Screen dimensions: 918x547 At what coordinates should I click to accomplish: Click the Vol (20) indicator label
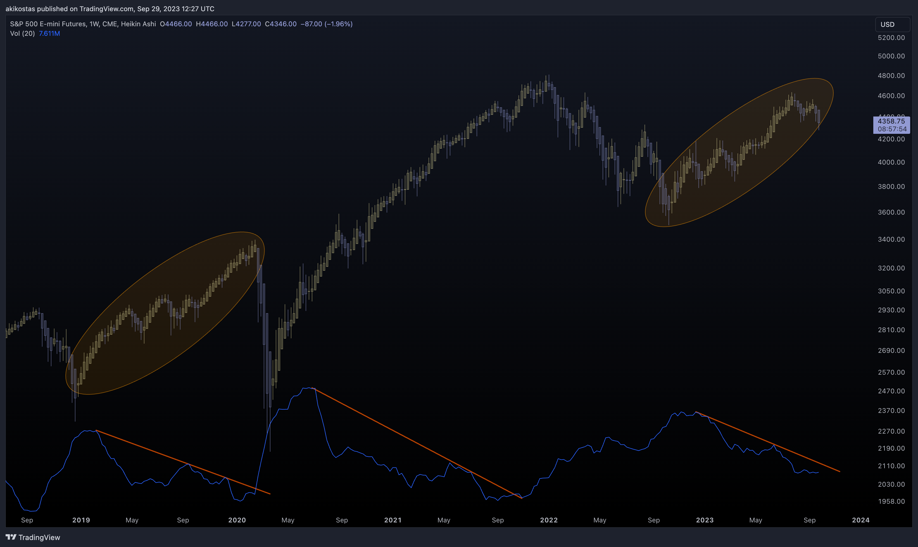[22, 34]
